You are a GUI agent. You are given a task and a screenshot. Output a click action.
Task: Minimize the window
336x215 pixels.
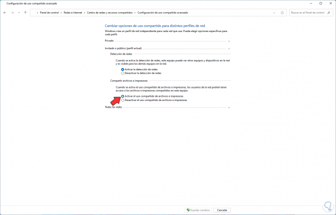(311, 4)
